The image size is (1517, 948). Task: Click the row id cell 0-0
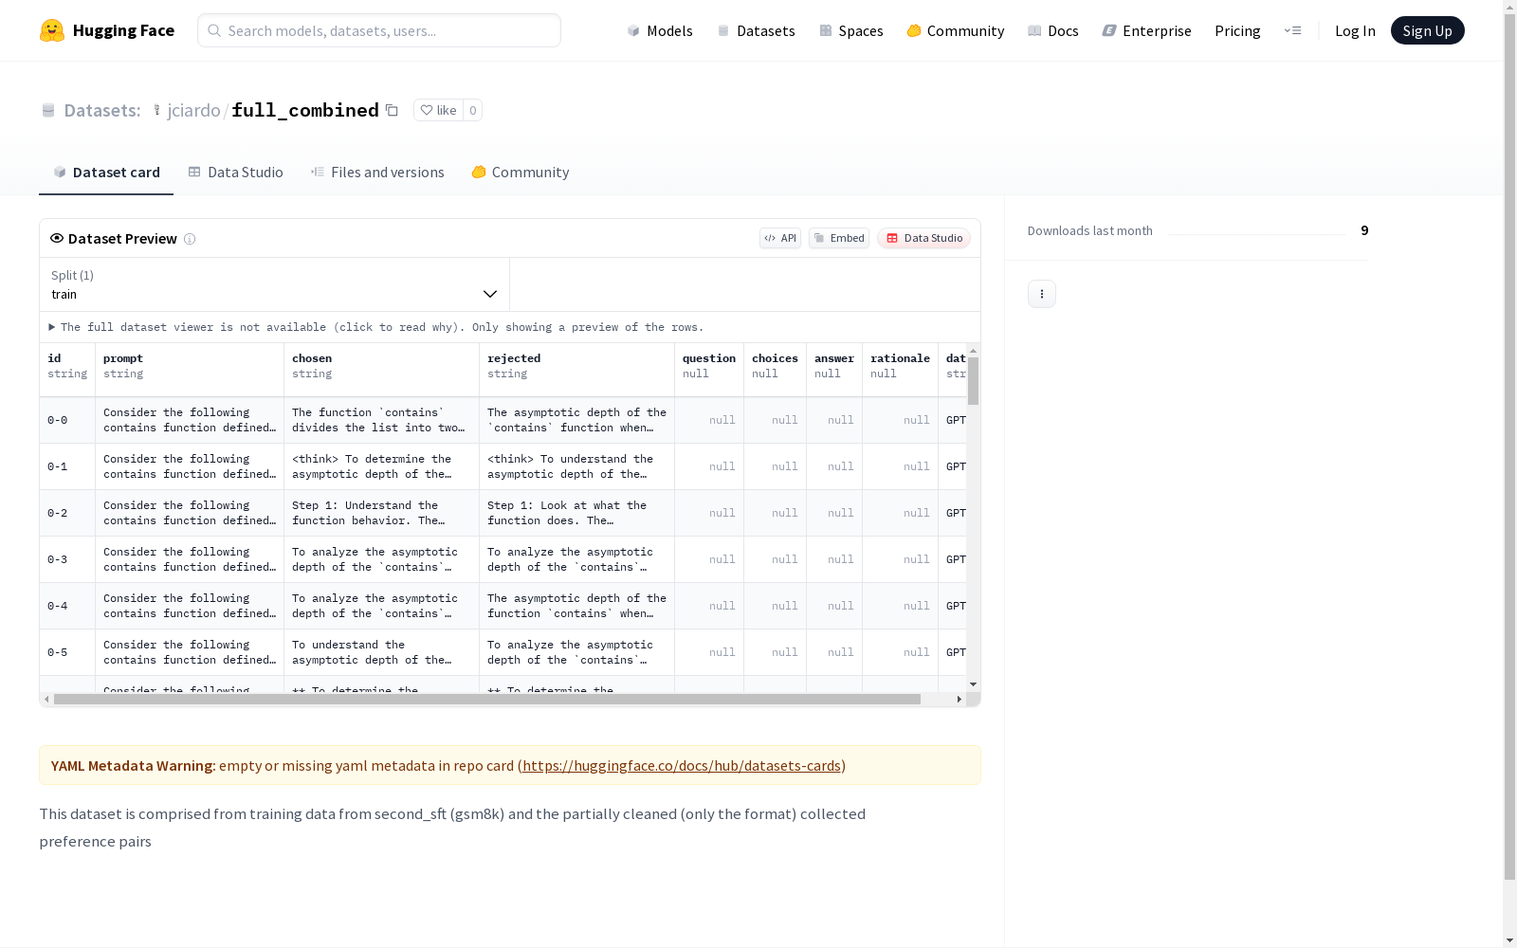(67, 420)
